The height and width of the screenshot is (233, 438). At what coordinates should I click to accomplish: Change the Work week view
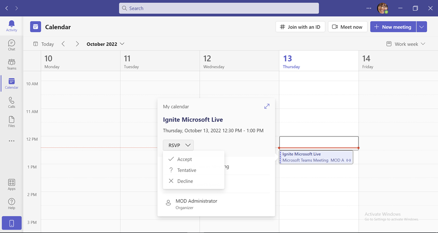coord(406,44)
